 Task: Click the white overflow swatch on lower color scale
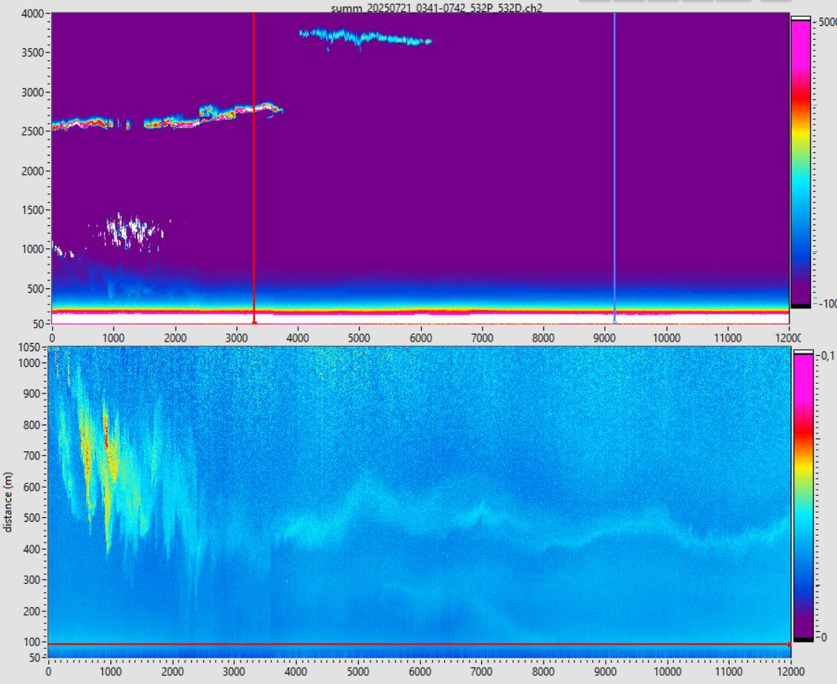click(804, 353)
